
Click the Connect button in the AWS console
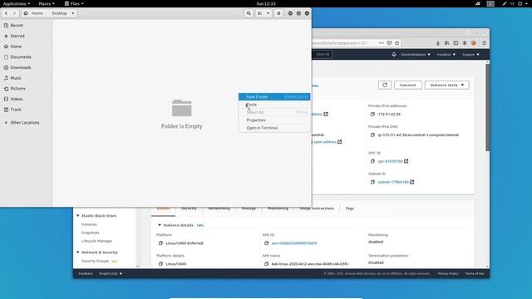tap(408, 85)
